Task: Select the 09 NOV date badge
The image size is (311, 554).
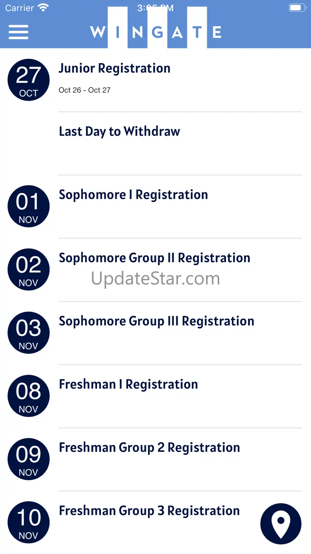Action: coord(28,459)
